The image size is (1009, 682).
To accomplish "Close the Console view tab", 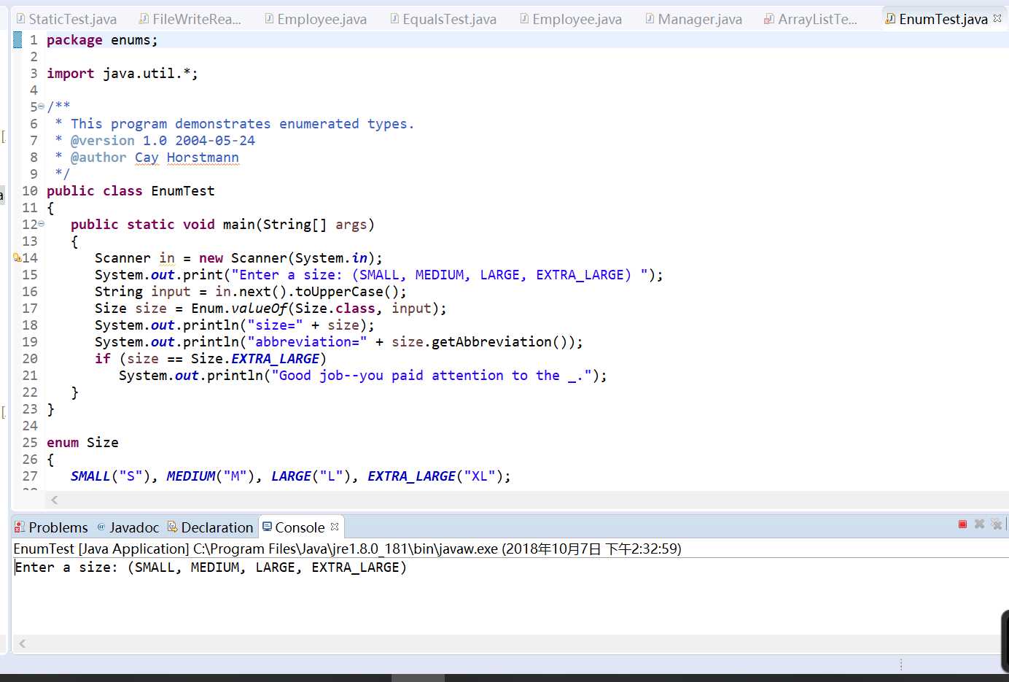I will tap(335, 527).
